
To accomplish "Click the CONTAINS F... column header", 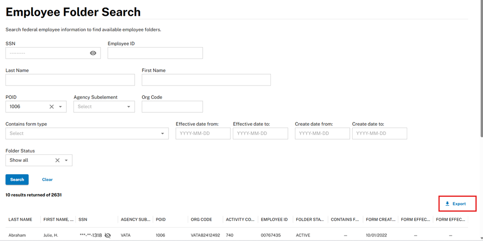I will point(345,219).
